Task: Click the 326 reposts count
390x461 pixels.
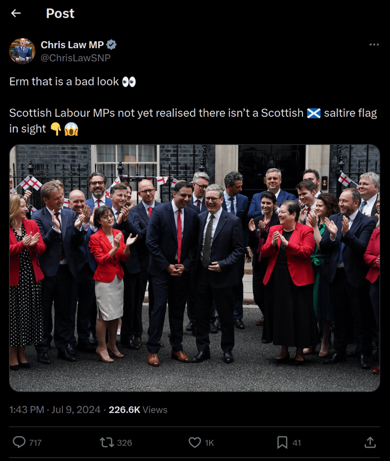Action: click(x=125, y=443)
